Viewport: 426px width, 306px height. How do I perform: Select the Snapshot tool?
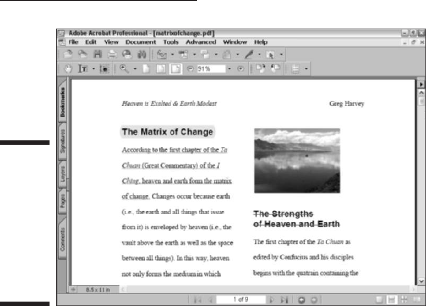pos(104,69)
